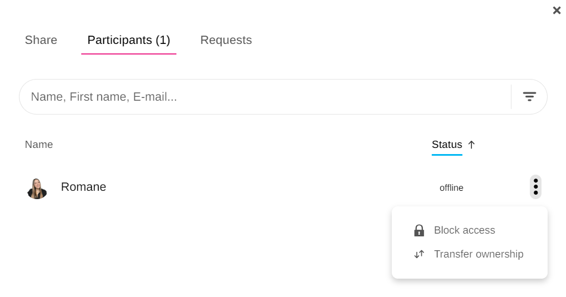Click the lock icon beside Block access
566x297 pixels.
click(x=419, y=230)
